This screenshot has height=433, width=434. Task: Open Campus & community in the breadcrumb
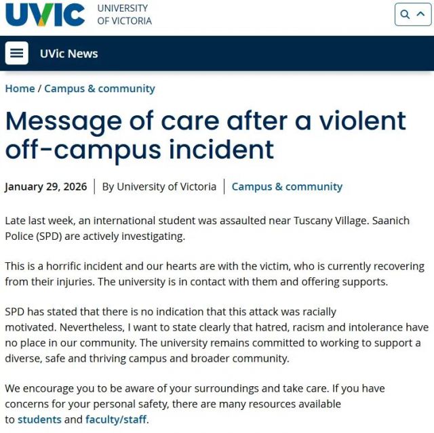point(100,88)
